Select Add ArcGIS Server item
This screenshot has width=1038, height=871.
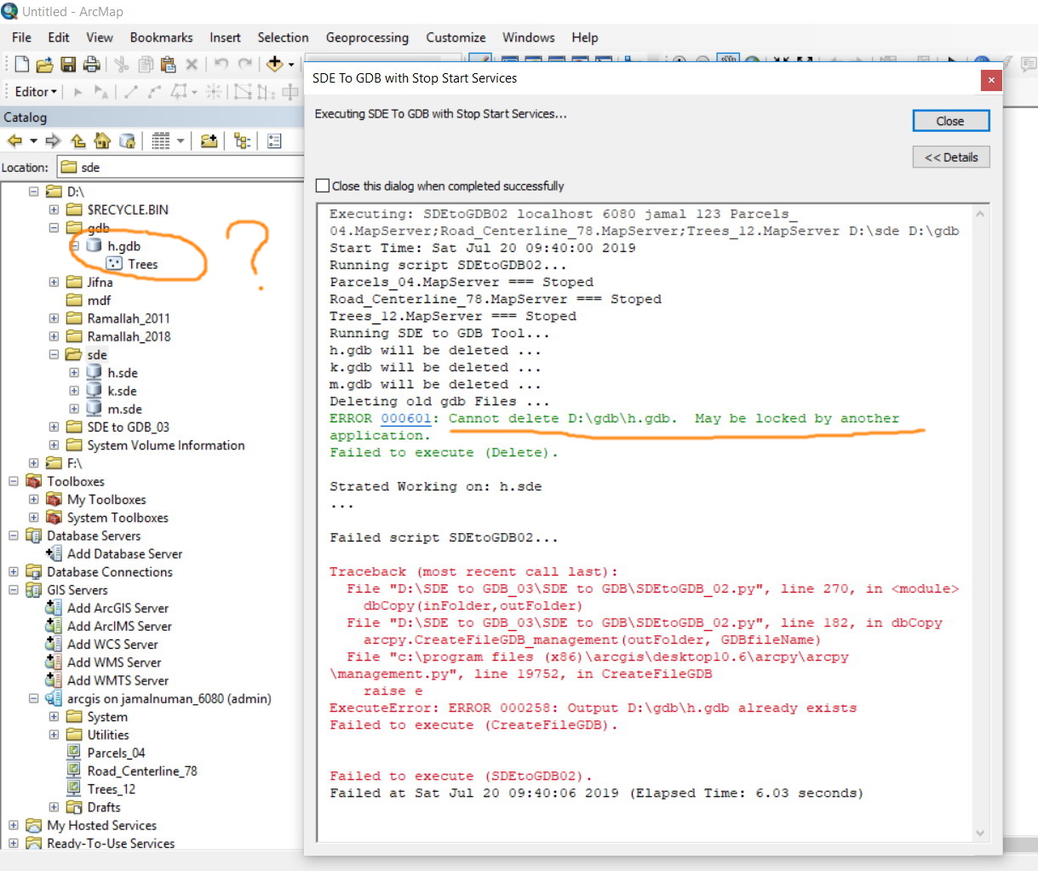[x=107, y=608]
